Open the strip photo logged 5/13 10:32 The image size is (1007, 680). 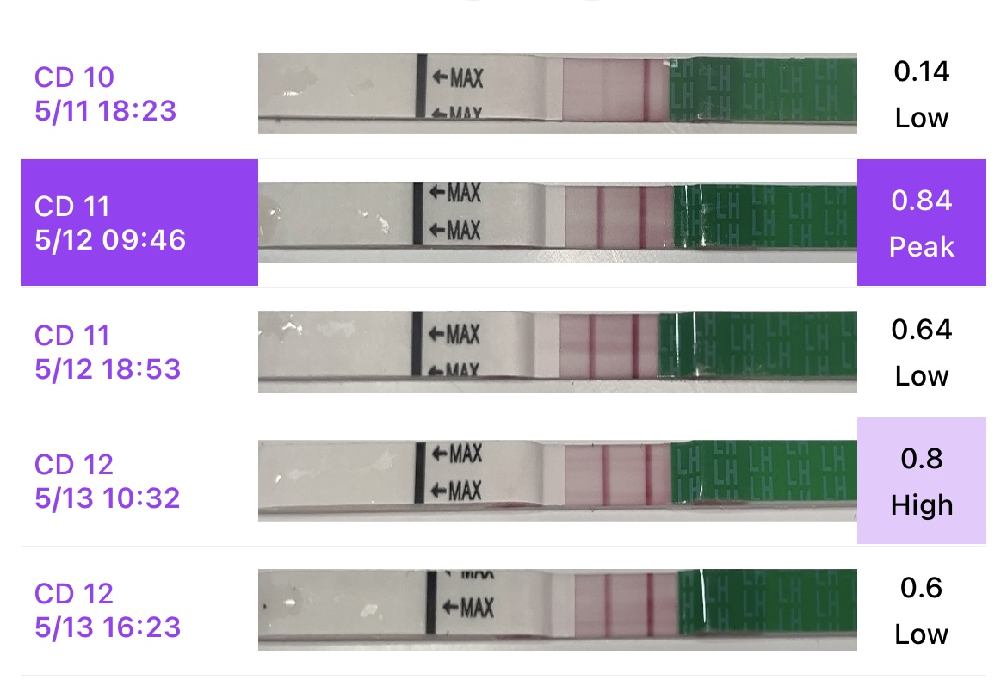coord(558,480)
